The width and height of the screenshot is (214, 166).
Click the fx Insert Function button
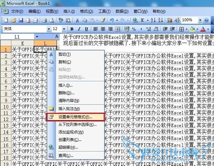tap(57, 37)
